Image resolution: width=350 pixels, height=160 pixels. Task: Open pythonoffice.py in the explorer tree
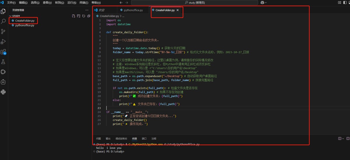(x=24, y=25)
